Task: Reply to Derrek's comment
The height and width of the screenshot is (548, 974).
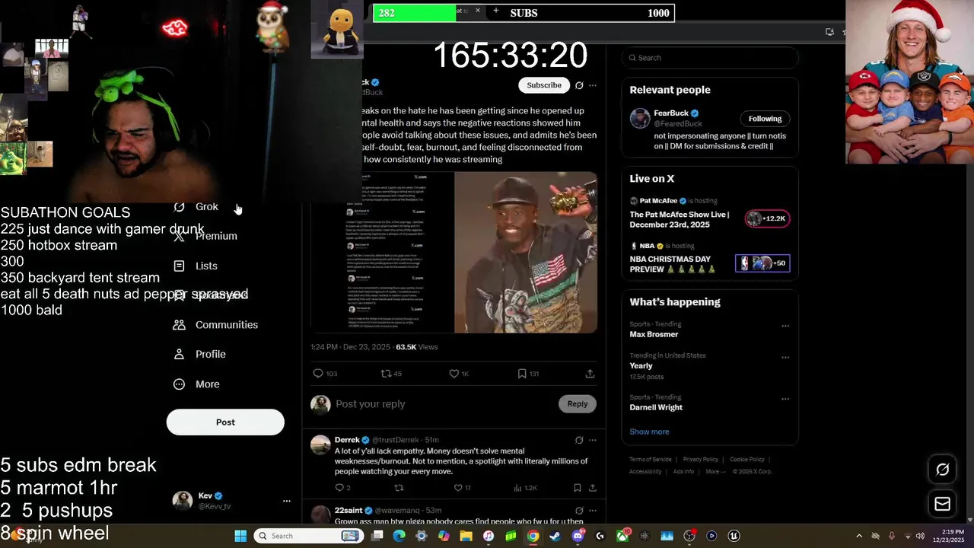Action: (342, 488)
